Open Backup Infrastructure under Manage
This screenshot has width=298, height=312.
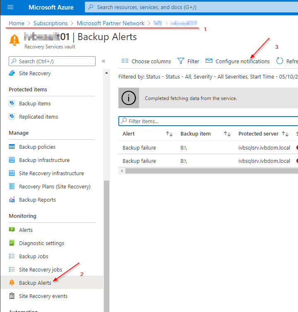point(44,160)
